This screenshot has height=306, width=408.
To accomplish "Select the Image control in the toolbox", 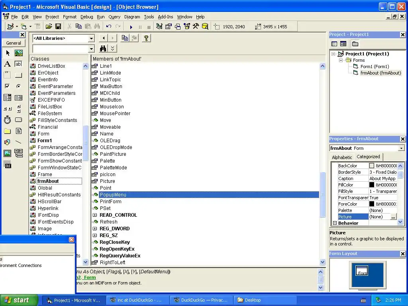I will (x=8, y=153).
